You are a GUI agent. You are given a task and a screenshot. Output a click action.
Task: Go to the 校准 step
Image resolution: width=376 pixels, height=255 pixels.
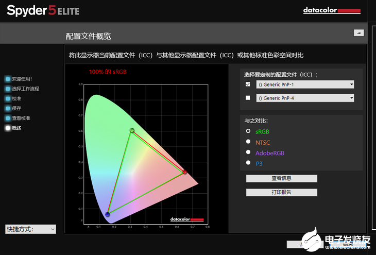tap(16, 98)
